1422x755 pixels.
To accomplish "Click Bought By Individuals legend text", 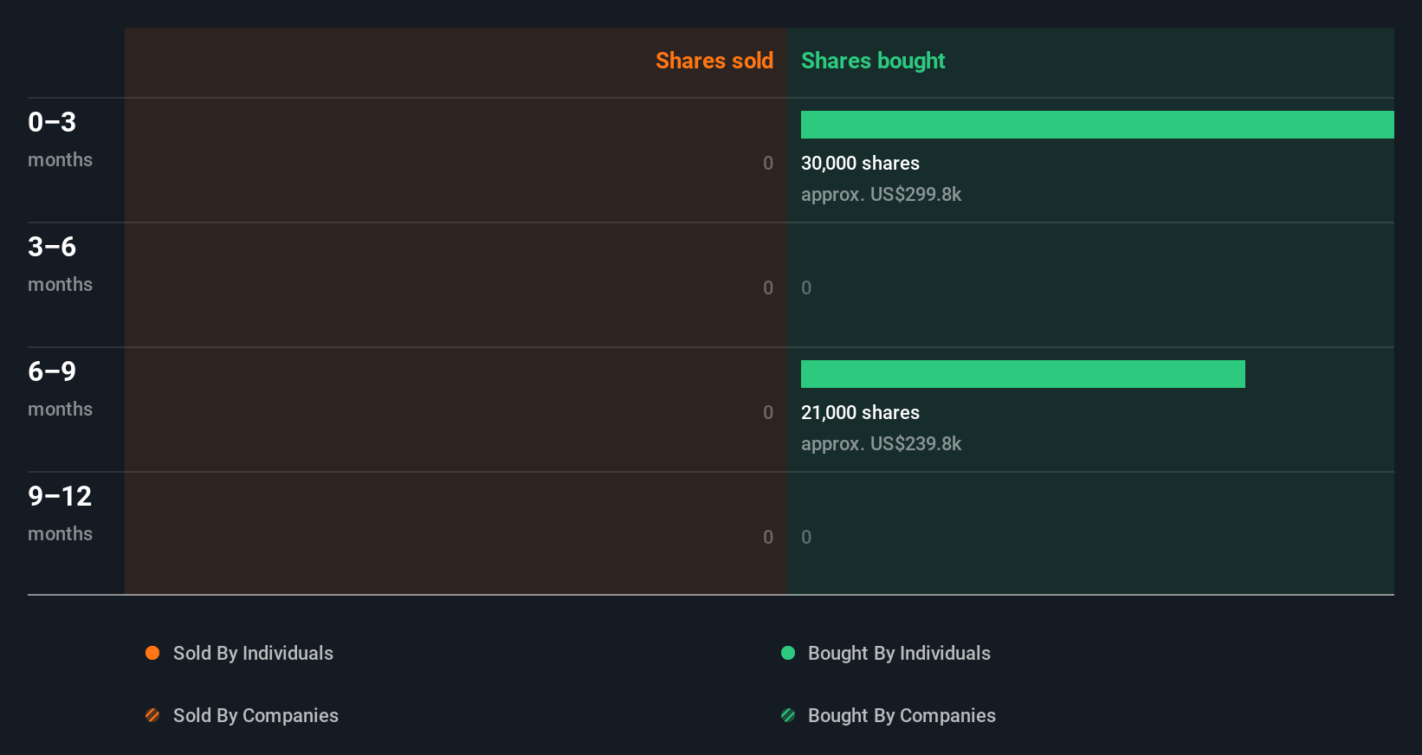I will pyautogui.click(x=899, y=653).
